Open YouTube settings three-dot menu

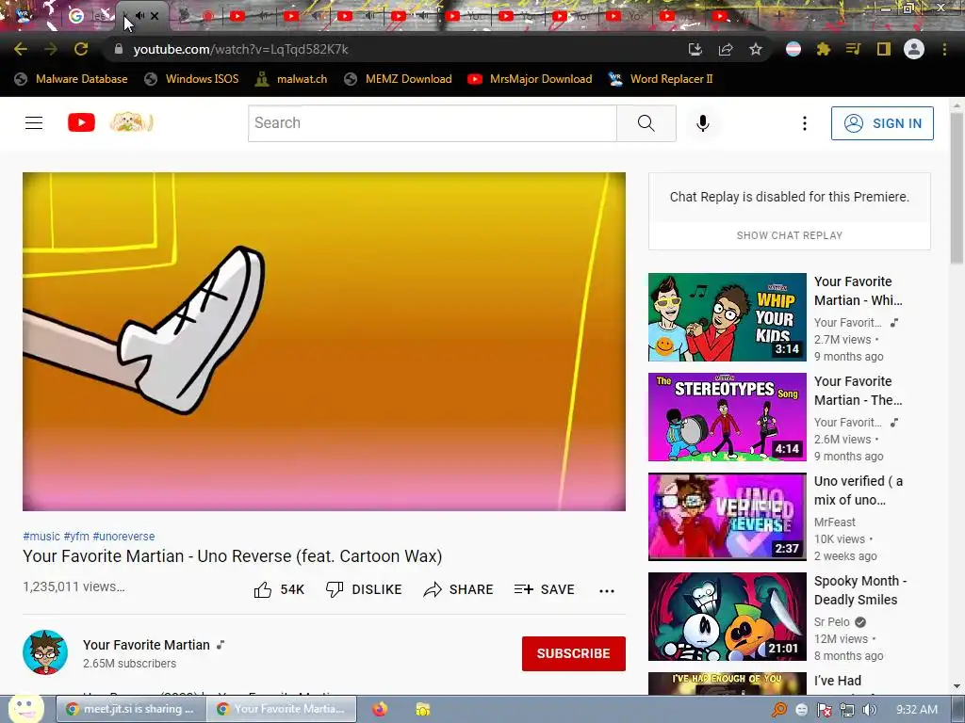[x=804, y=123]
